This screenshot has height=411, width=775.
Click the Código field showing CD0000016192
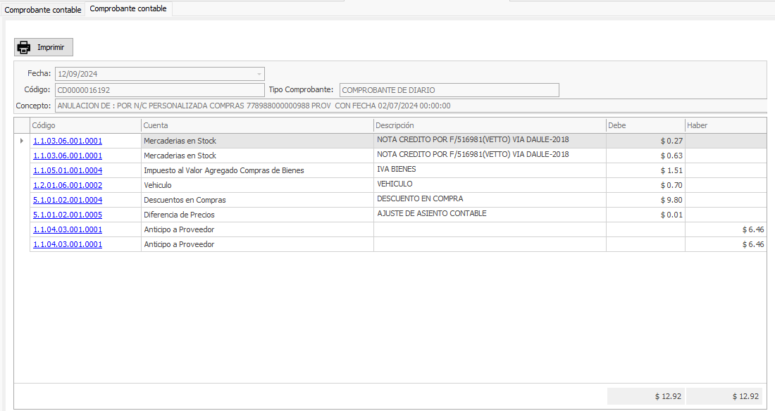[x=159, y=90]
